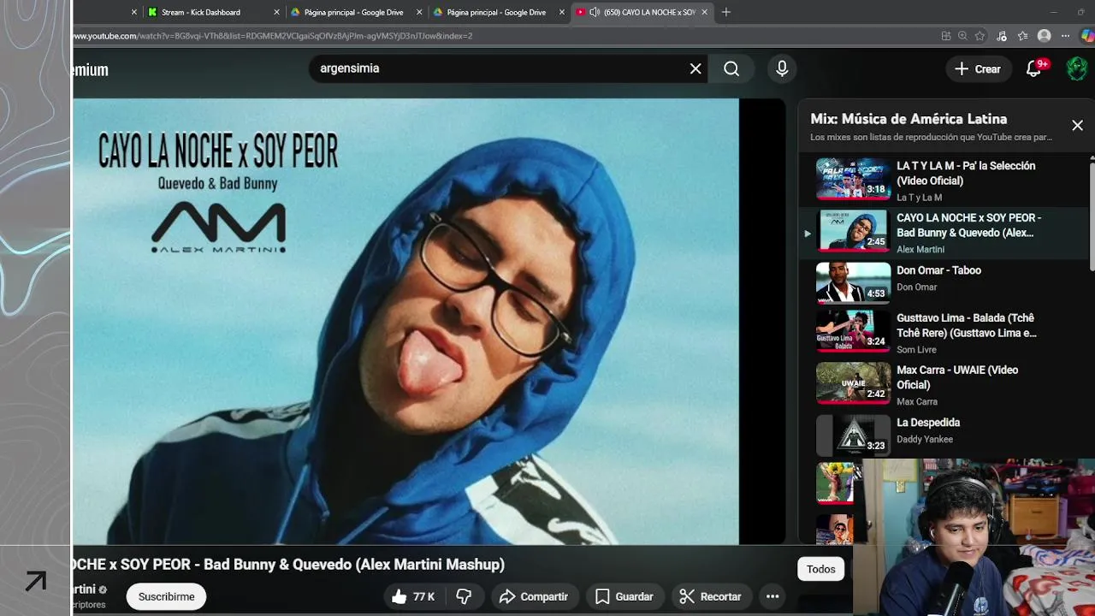Select the Todos filter chip
Image resolution: width=1095 pixels, height=616 pixels.
(x=820, y=569)
